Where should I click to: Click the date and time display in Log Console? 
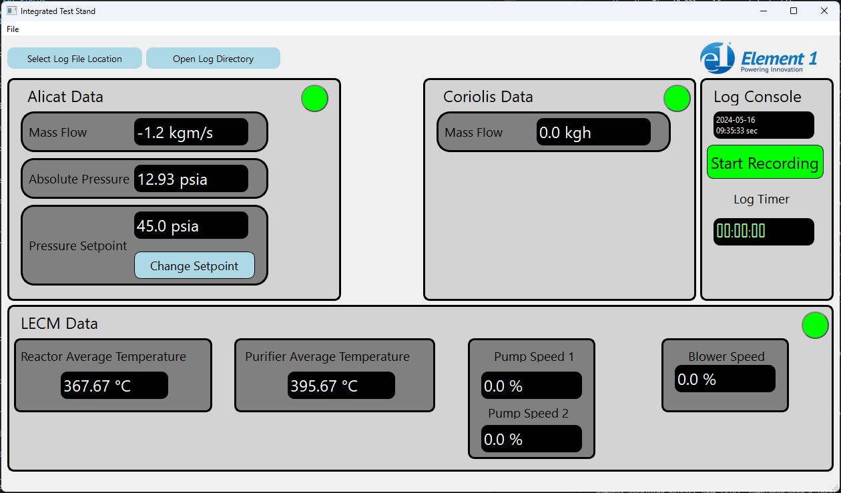(764, 125)
